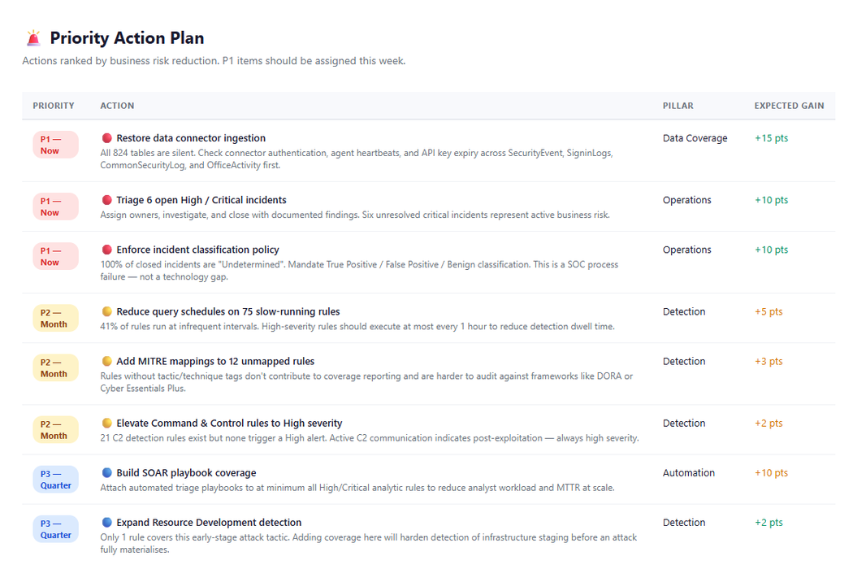
Task: Open Add MITRE mappings to 12 unmapped rules
Action: pos(215,362)
